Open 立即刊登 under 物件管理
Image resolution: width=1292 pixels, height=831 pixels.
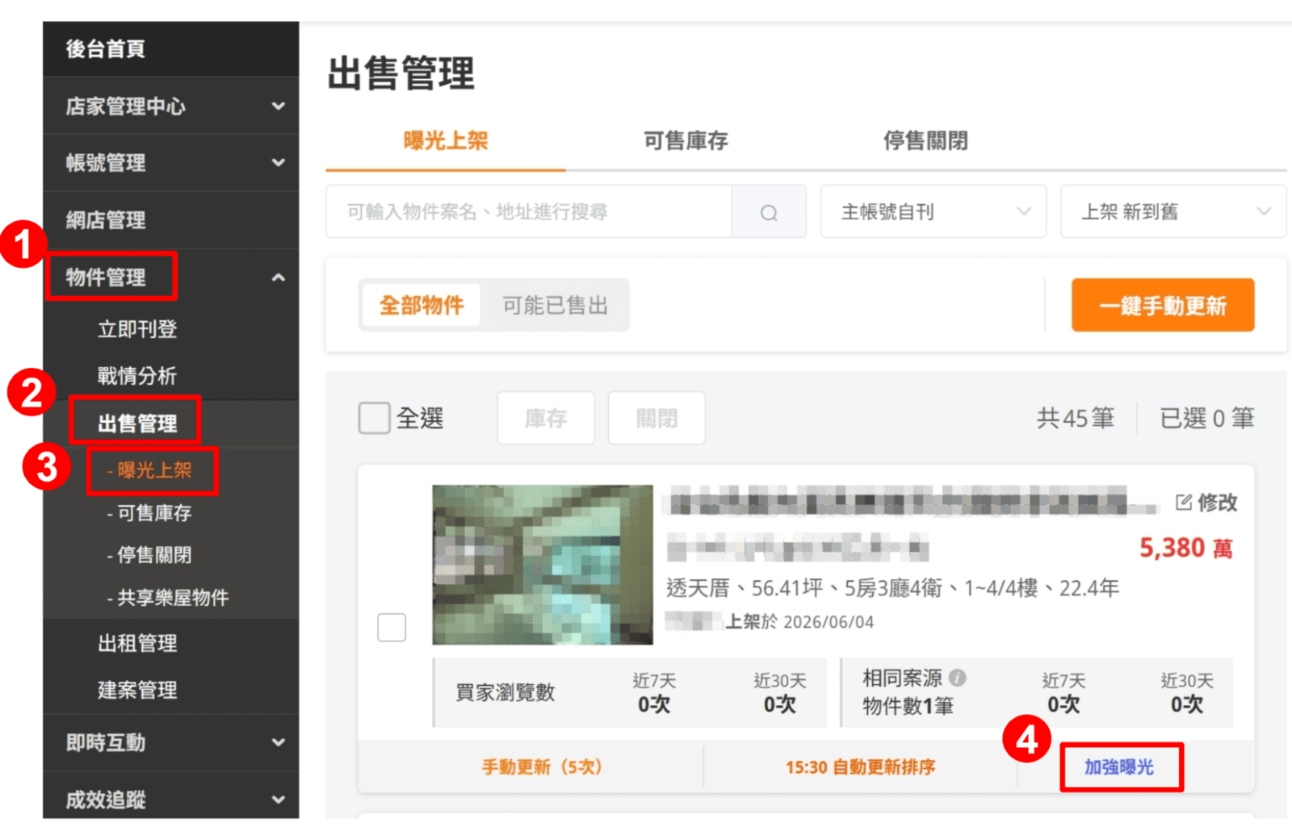tap(137, 329)
